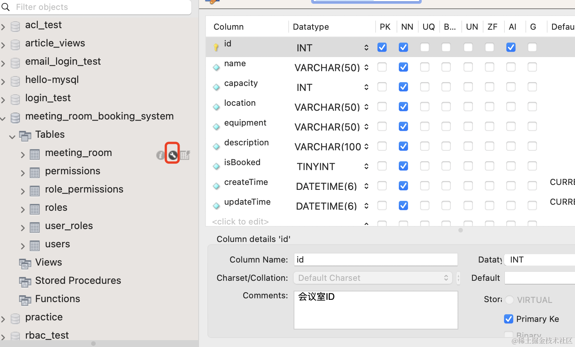This screenshot has height=347, width=575.
Task: Toggle NN checkbox for the name column
Action: coord(403,67)
